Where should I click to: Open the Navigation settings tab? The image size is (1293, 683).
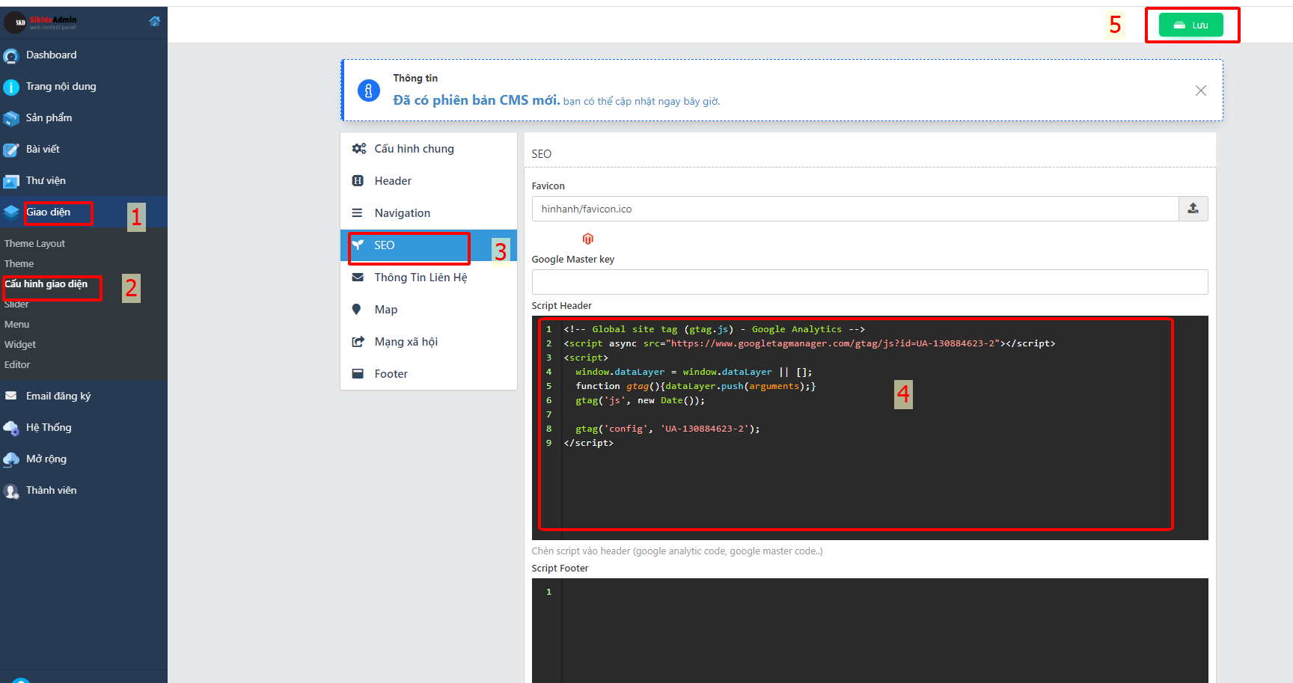point(429,213)
